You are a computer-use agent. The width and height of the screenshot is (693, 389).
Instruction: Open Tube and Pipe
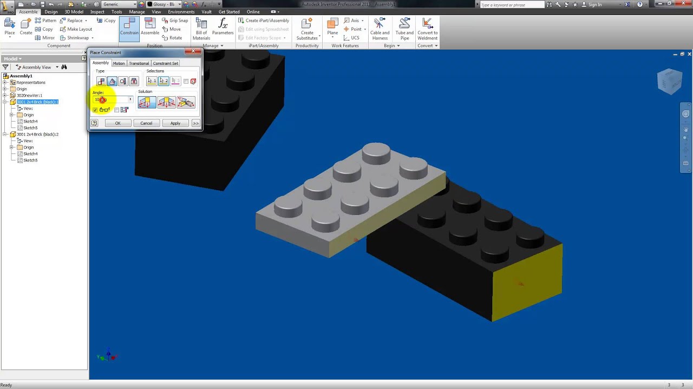(x=404, y=29)
